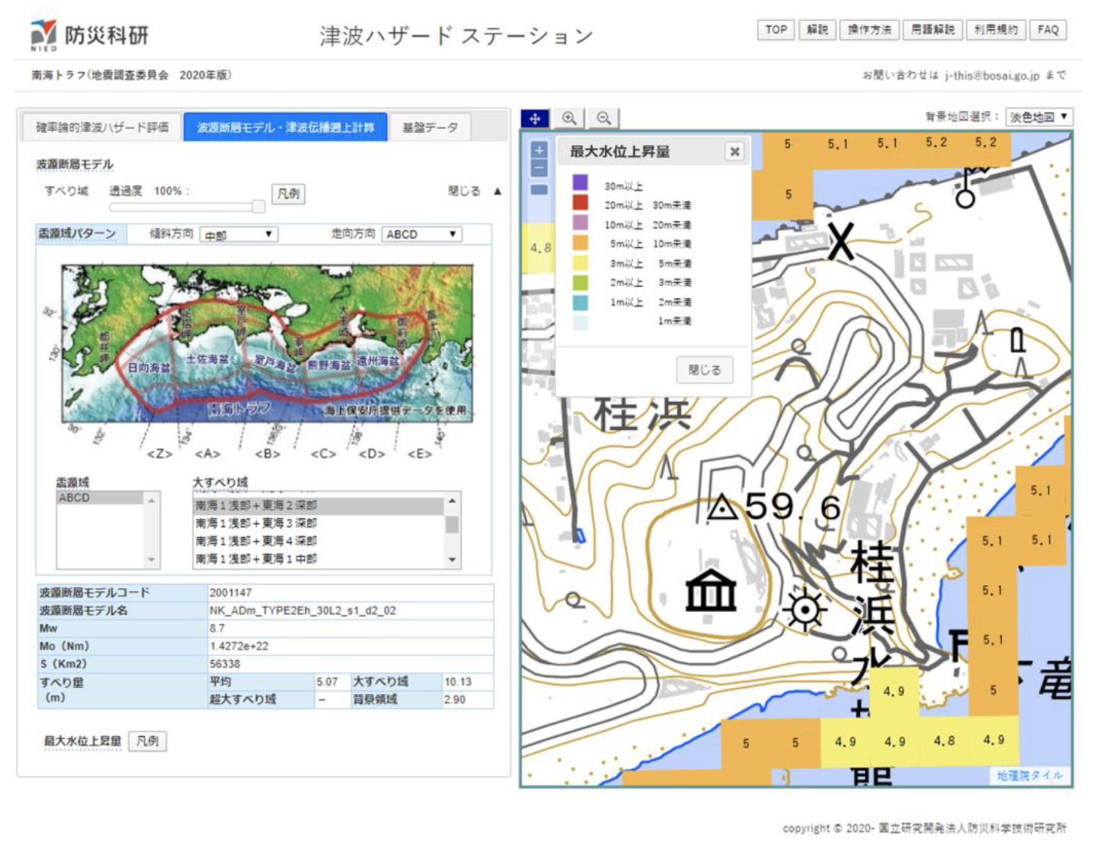The height and width of the screenshot is (841, 1105).
Task: Collapse the panel with the 閉じる triangle
Action: click(x=497, y=191)
